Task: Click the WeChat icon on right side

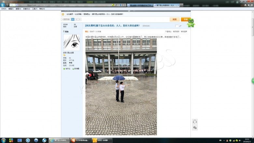Action: pos(195,128)
